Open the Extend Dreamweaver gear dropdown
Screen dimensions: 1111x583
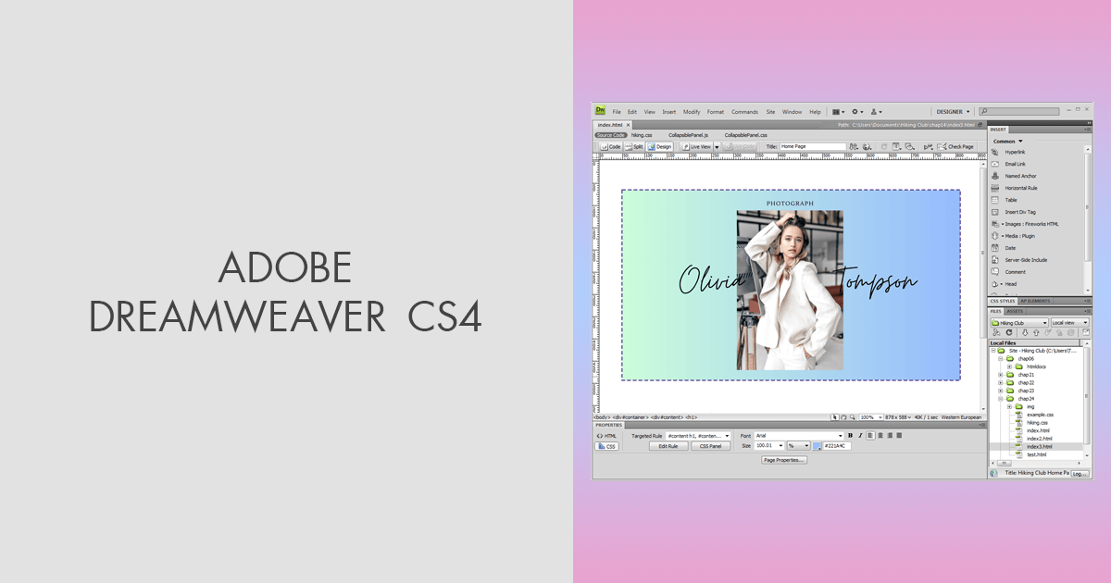click(x=857, y=112)
